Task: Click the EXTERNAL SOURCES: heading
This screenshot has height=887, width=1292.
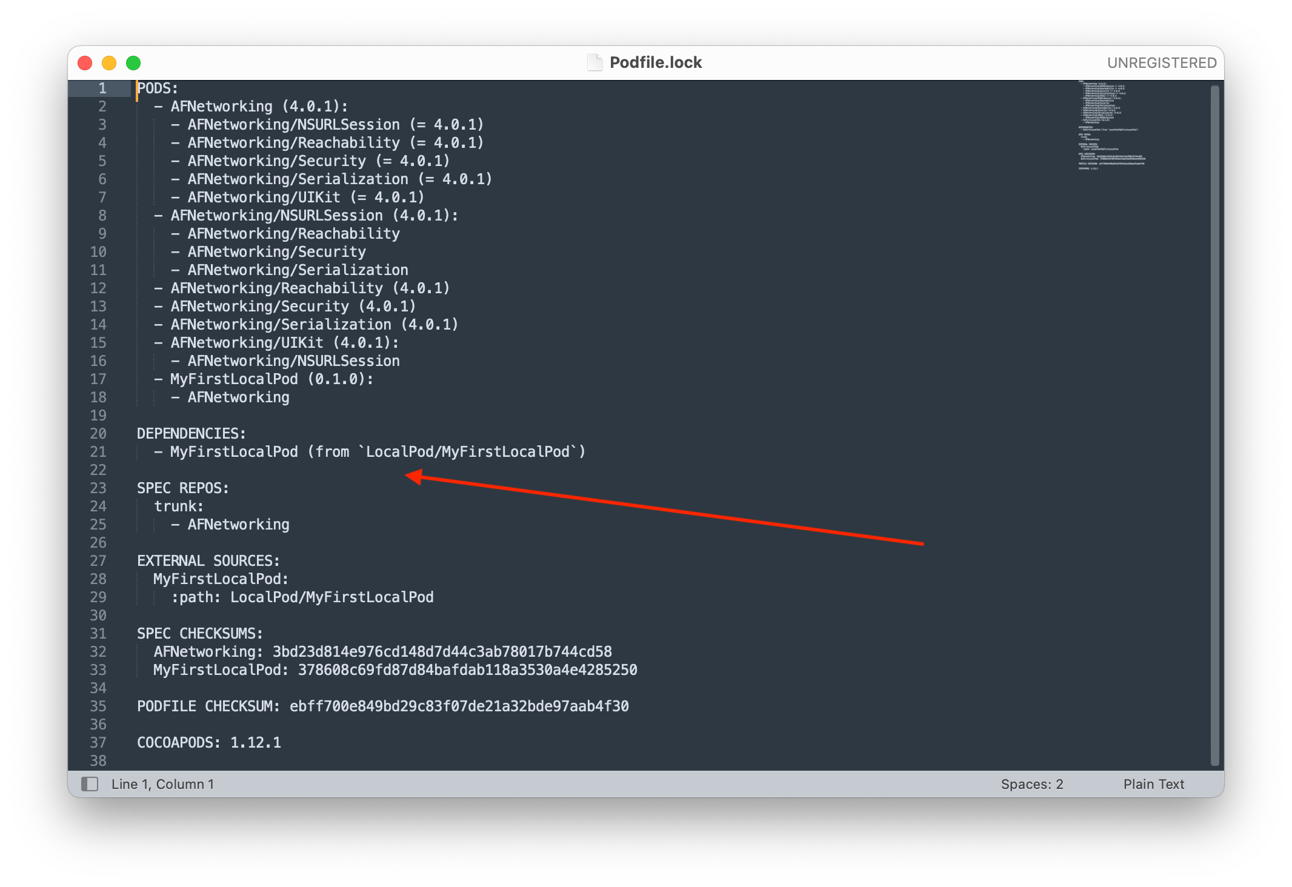Action: coord(208,561)
